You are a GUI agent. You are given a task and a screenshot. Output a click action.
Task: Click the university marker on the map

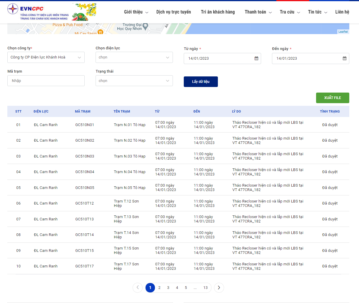145,26
